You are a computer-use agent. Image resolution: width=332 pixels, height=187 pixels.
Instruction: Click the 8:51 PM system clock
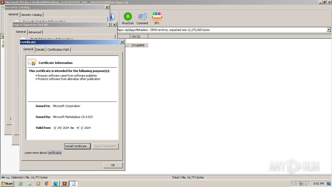(x=319, y=184)
